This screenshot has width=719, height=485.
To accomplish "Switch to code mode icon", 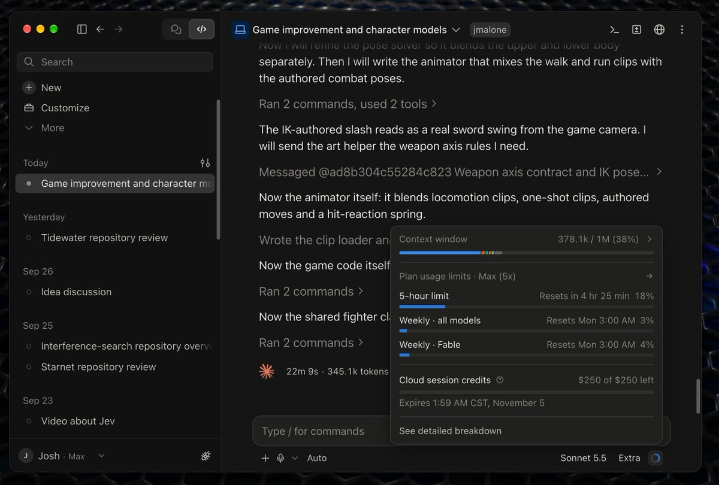I will click(201, 29).
